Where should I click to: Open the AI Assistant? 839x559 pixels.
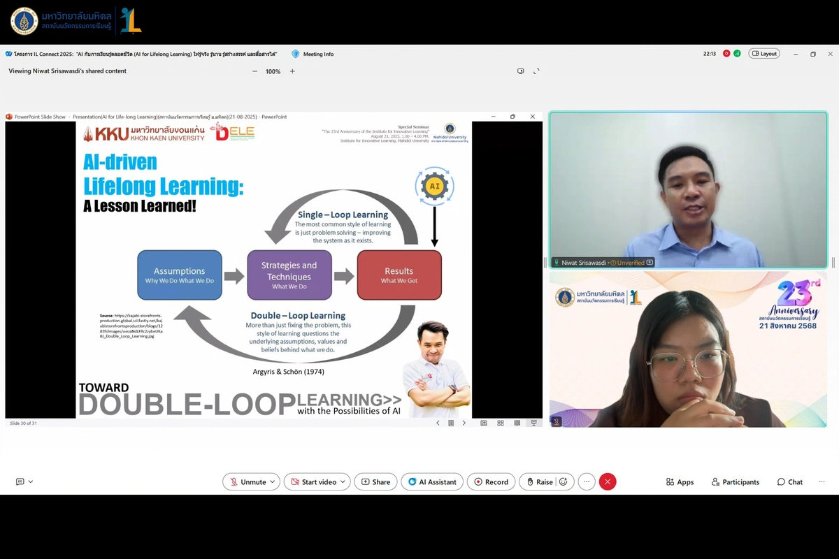pos(432,482)
